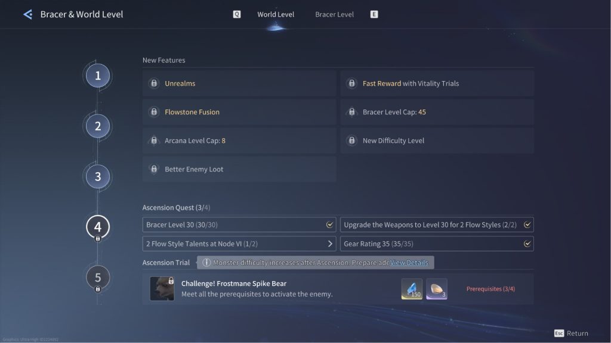Image resolution: width=611 pixels, height=343 pixels.
Task: Click the lock icon beside Flowstone Fusion
Action: click(153, 112)
